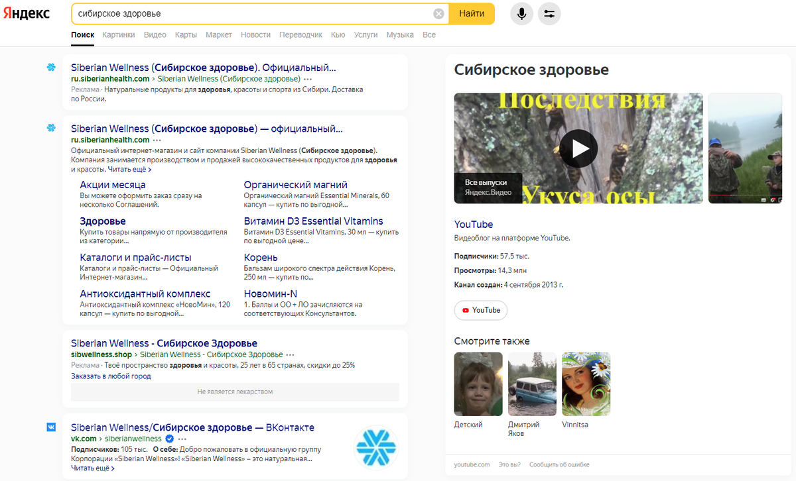This screenshot has width=796, height=481.
Task: Click Все выпуски Яндекс.Видео overlay
Action: pyautogui.click(x=488, y=188)
